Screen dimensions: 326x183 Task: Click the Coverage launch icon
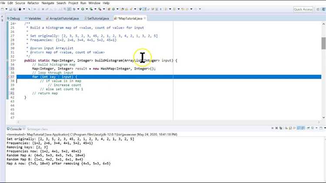pyautogui.click(x=91, y=9)
